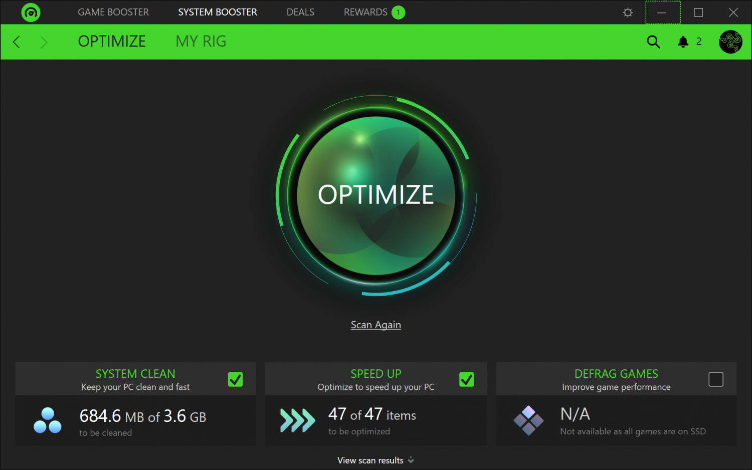This screenshot has width=752, height=470.
Task: Select the Optimize sub-tab
Action: (112, 41)
